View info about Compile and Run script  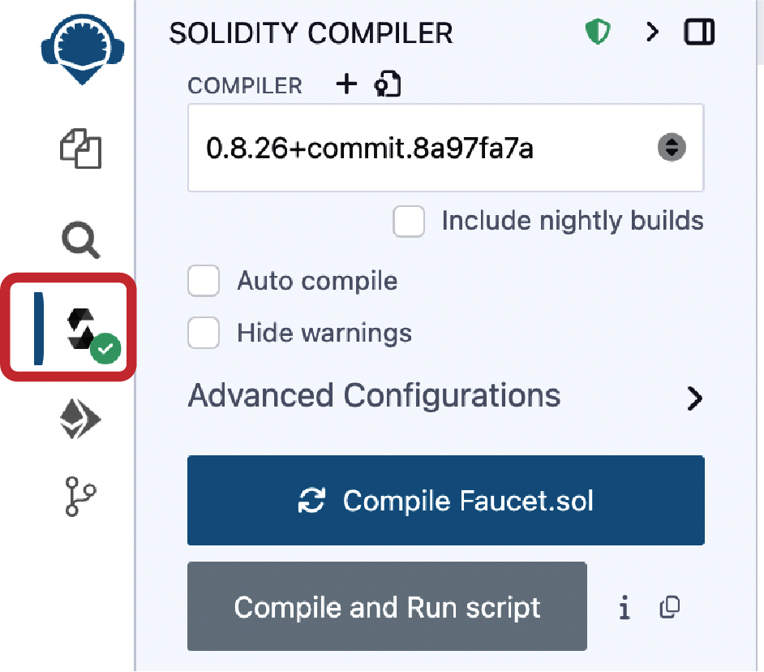pyautogui.click(x=625, y=607)
